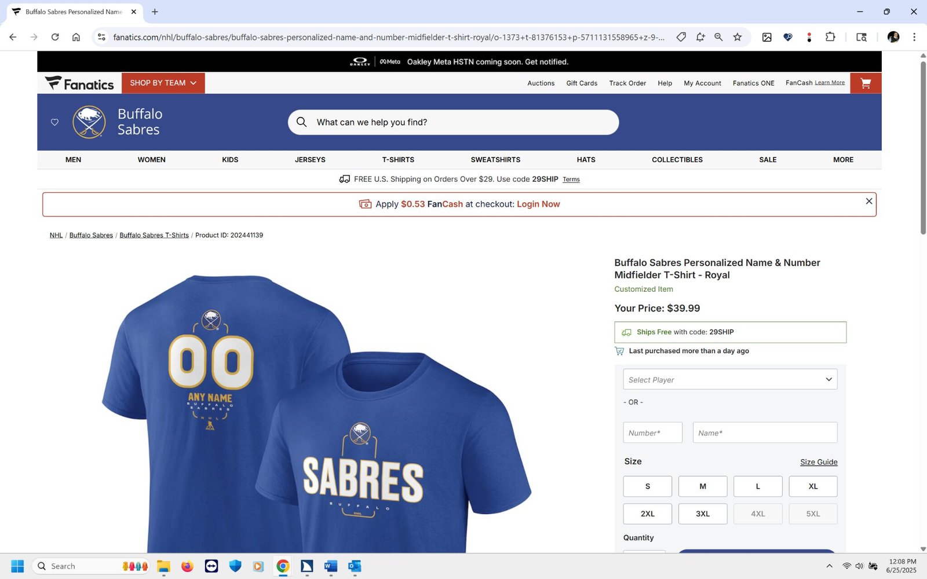
Task: Reload the page
Action: [x=55, y=37]
